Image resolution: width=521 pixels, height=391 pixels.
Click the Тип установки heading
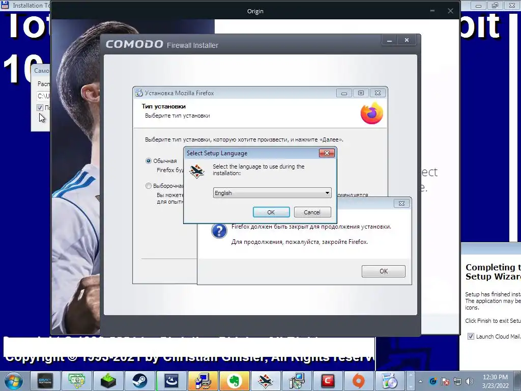point(164,106)
